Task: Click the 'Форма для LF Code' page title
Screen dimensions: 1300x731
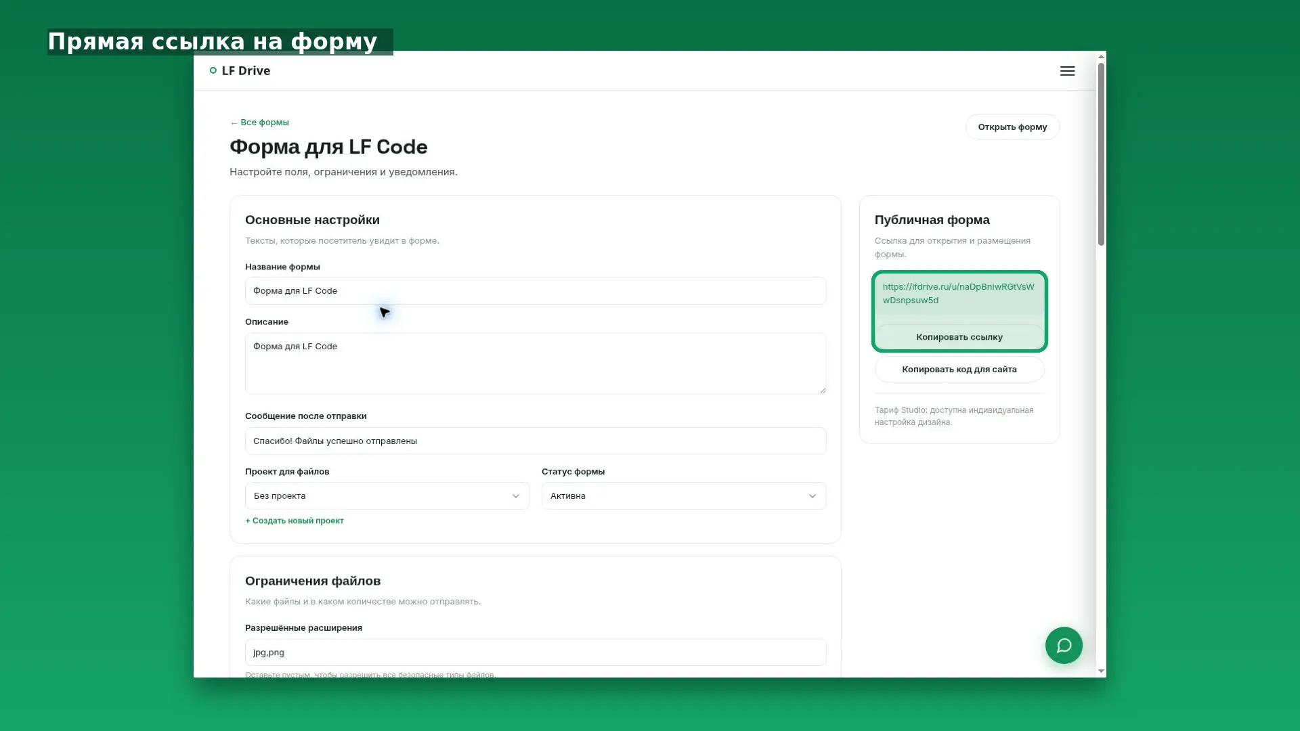Action: pos(328,147)
